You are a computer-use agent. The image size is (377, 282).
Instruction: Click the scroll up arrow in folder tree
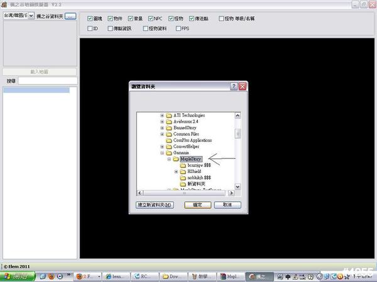pos(238,115)
